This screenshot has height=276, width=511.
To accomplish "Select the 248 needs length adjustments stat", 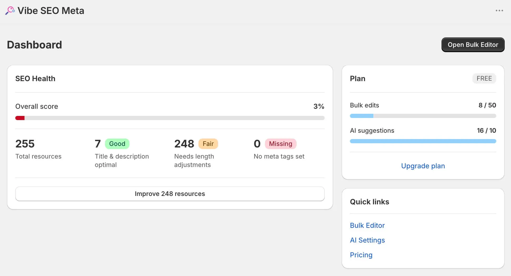I will click(184, 144).
